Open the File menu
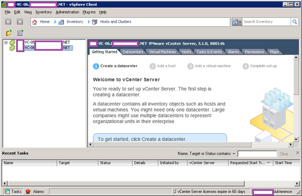302x196 pixels. [8, 12]
